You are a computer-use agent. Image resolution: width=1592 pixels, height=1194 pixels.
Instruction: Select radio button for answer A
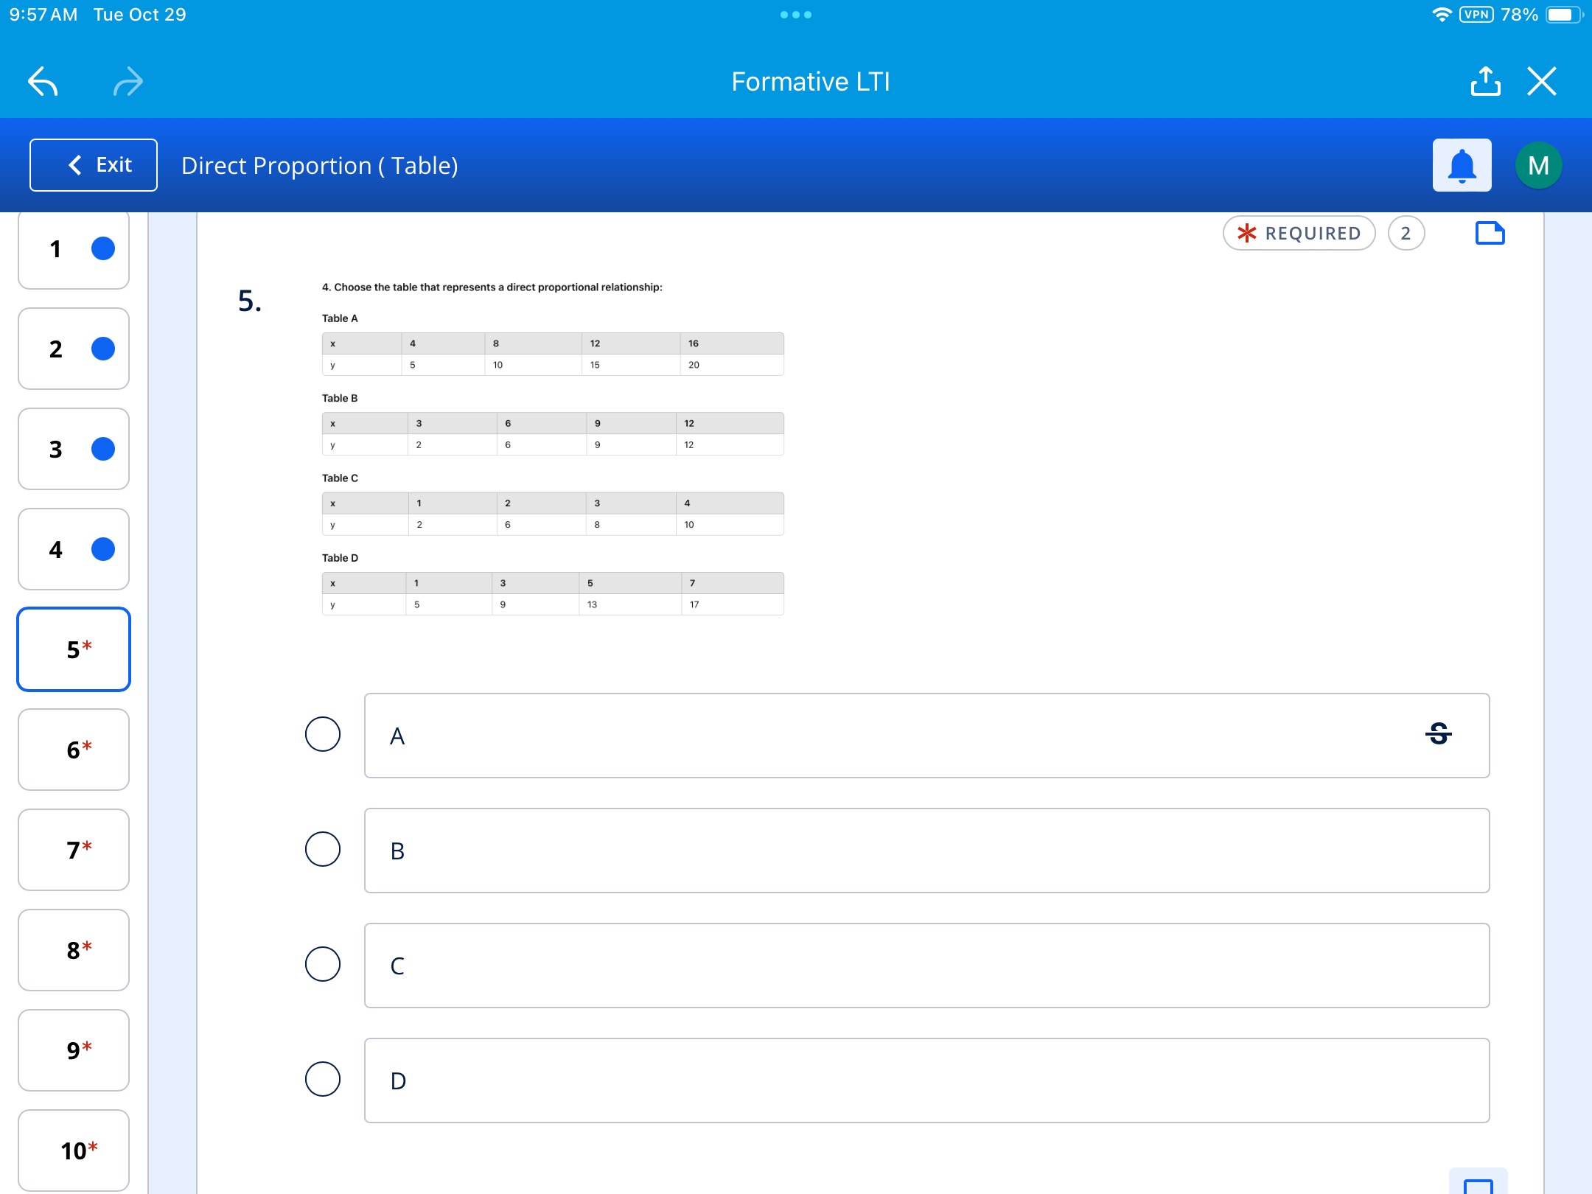click(x=323, y=734)
